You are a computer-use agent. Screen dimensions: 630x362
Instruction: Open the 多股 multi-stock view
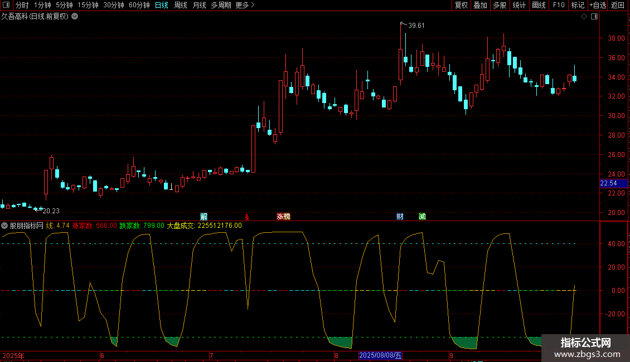point(500,5)
